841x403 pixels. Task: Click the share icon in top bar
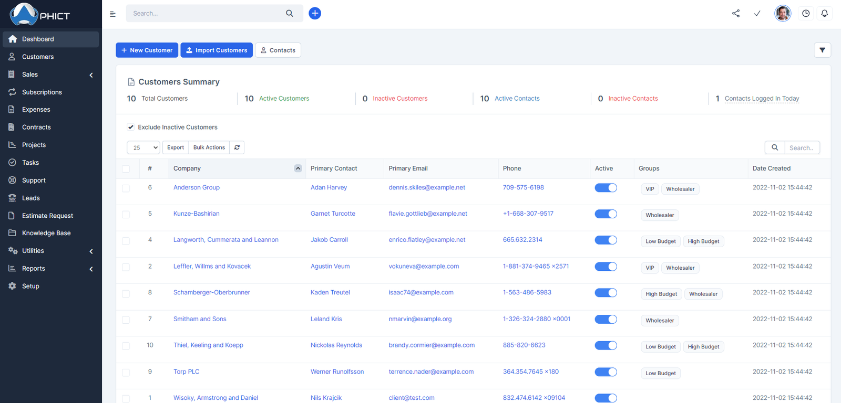736,14
